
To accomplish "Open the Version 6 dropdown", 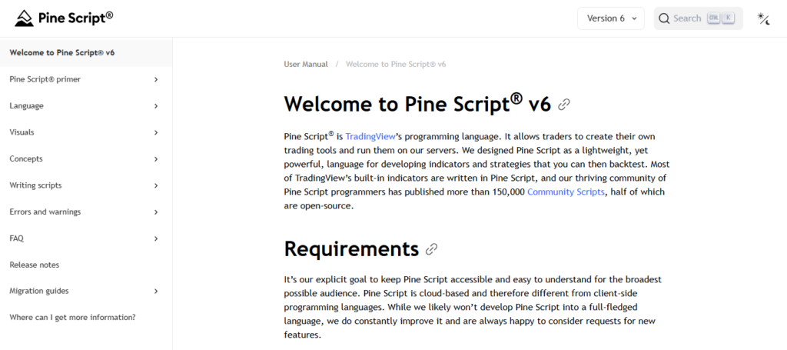I will click(x=611, y=18).
